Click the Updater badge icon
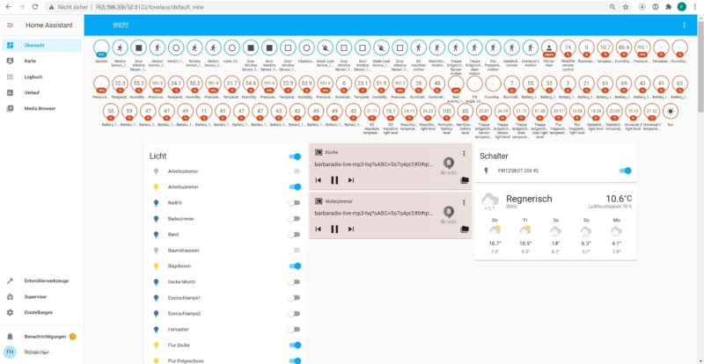The height and width of the screenshot is (364, 704). [101, 47]
